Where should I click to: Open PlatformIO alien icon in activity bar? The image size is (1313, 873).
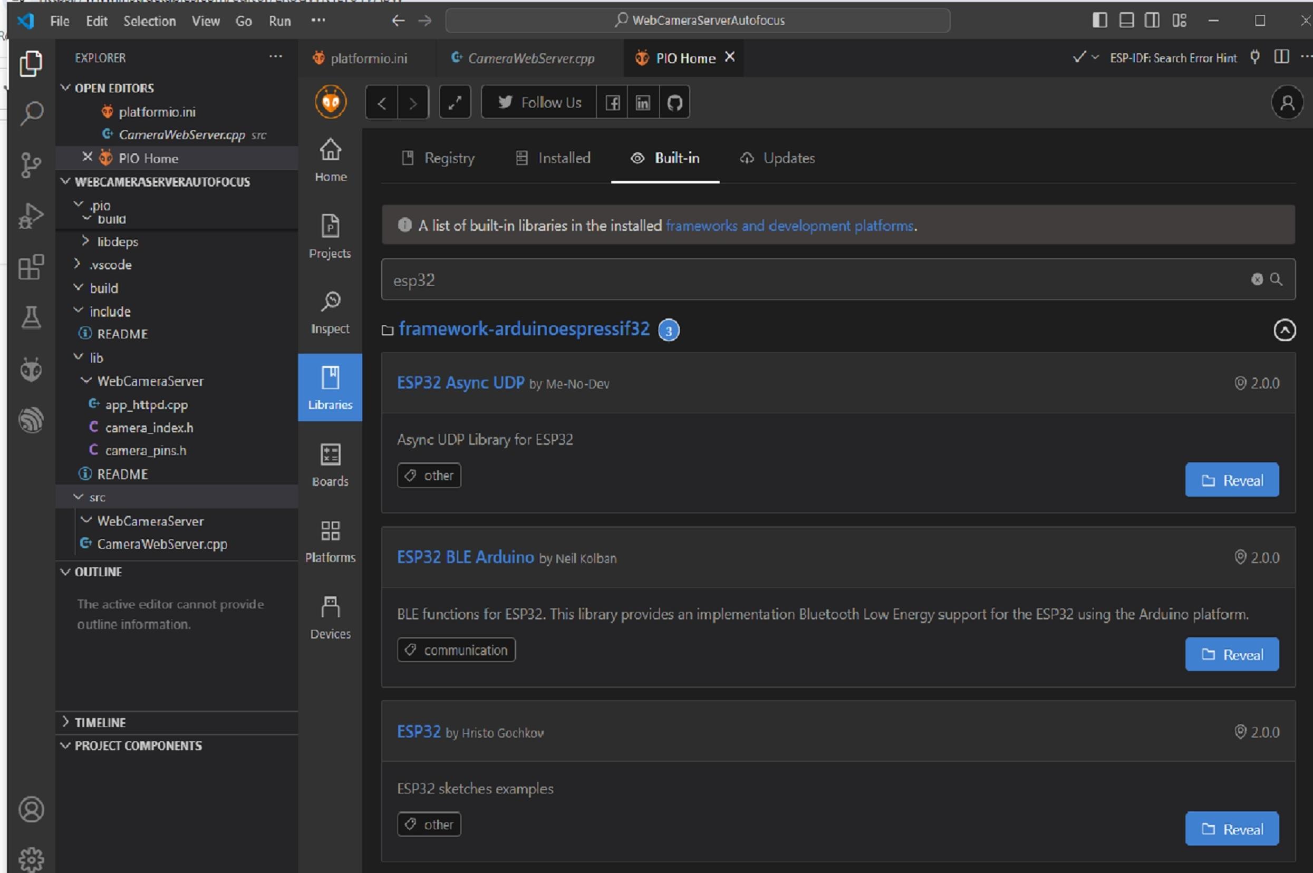click(31, 369)
